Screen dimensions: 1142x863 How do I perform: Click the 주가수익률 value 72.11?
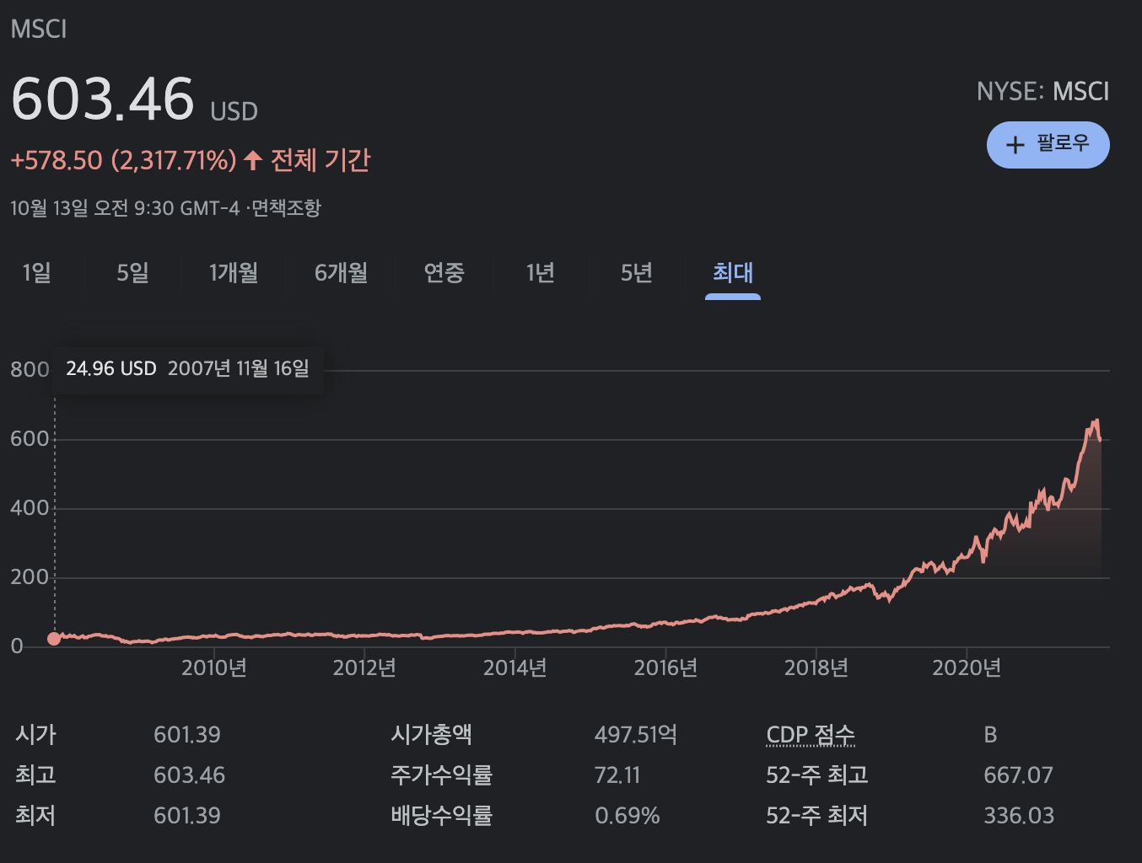617,775
